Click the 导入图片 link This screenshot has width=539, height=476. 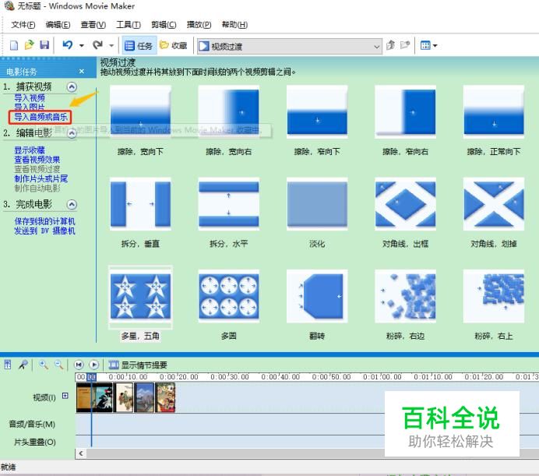click(30, 107)
